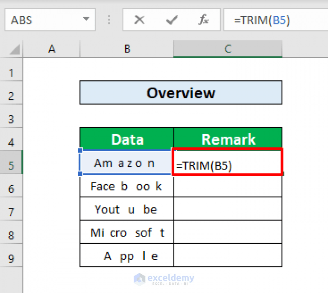Select column B header

click(x=127, y=49)
